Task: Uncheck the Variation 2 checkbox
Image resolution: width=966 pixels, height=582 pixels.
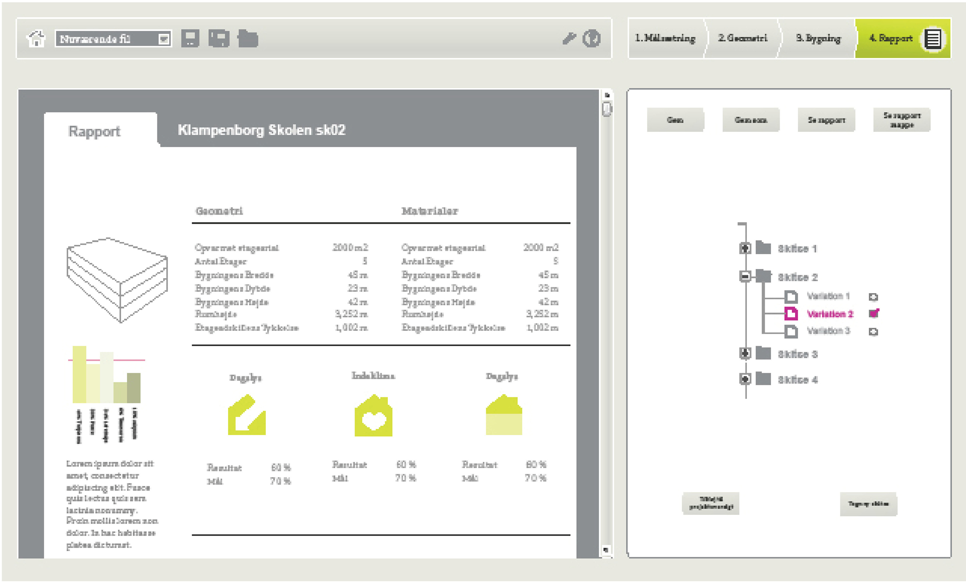Action: tap(873, 313)
